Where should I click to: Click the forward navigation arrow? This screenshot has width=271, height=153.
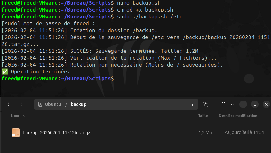pos(21,104)
